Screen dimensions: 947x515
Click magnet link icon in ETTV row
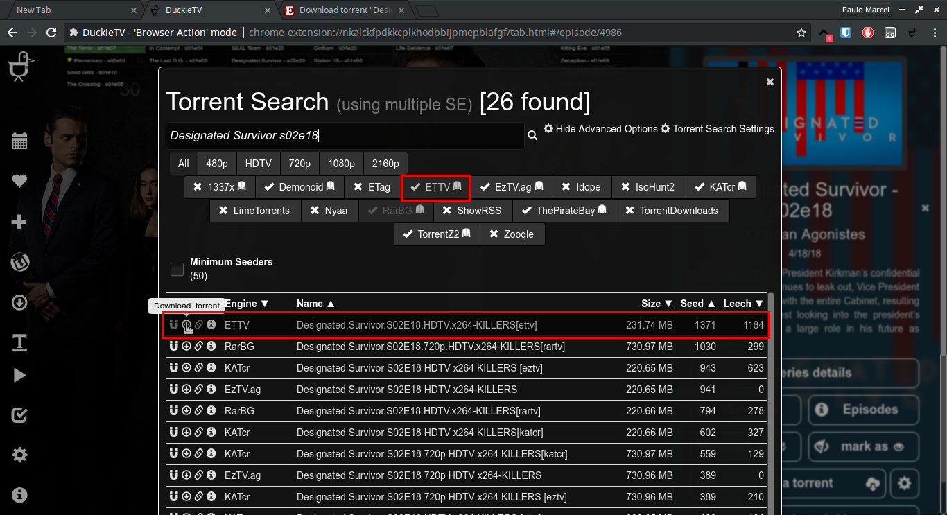tap(174, 324)
